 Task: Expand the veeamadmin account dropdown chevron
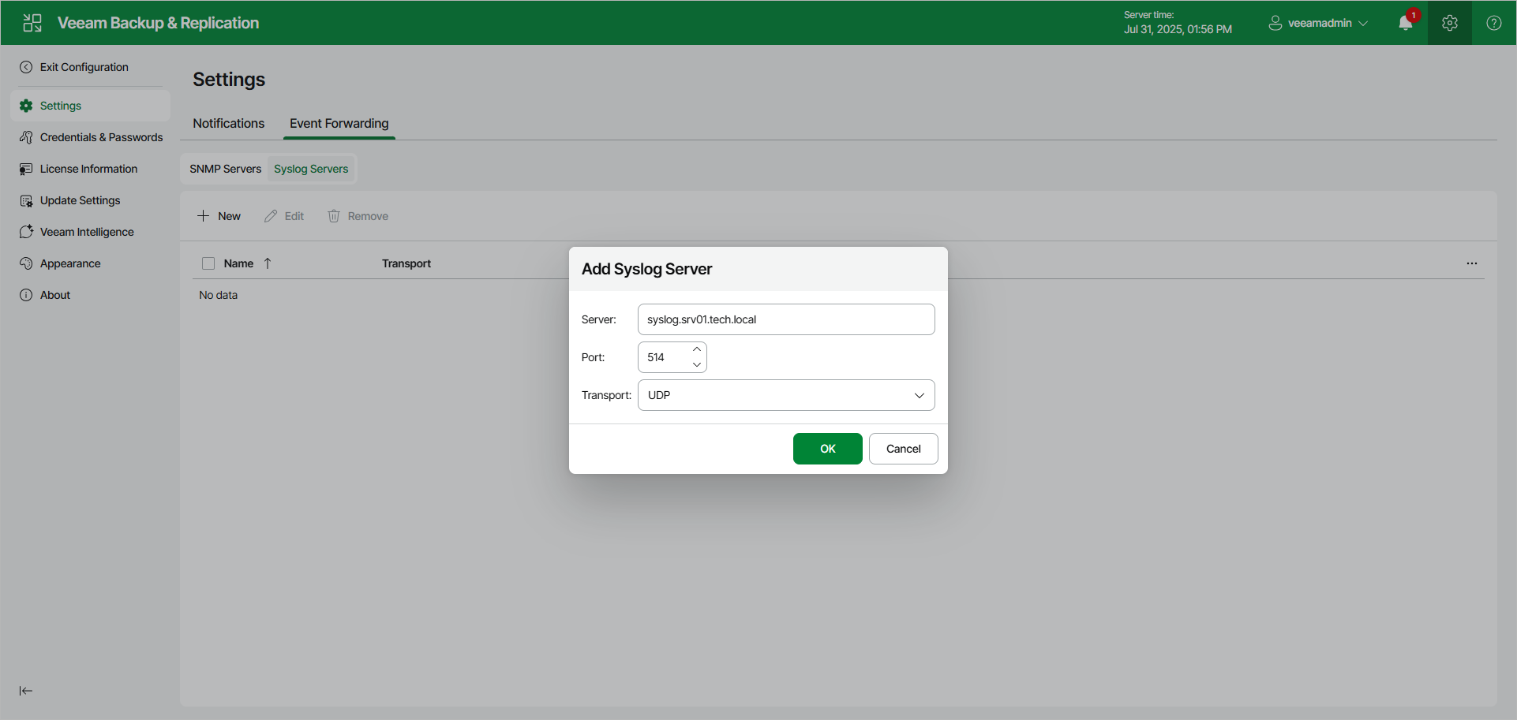1363,24
